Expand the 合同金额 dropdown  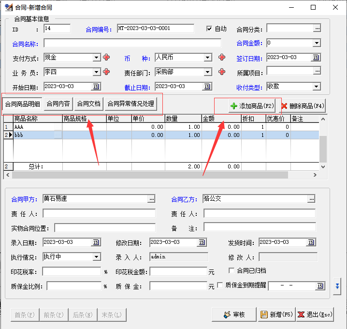pos(317,43)
